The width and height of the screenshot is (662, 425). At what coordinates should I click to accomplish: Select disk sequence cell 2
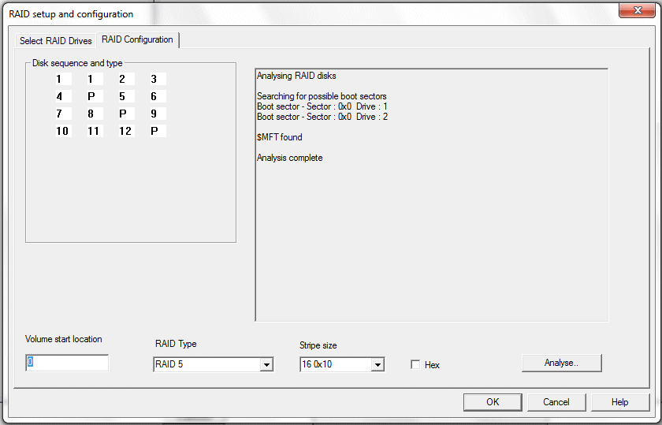(x=122, y=79)
